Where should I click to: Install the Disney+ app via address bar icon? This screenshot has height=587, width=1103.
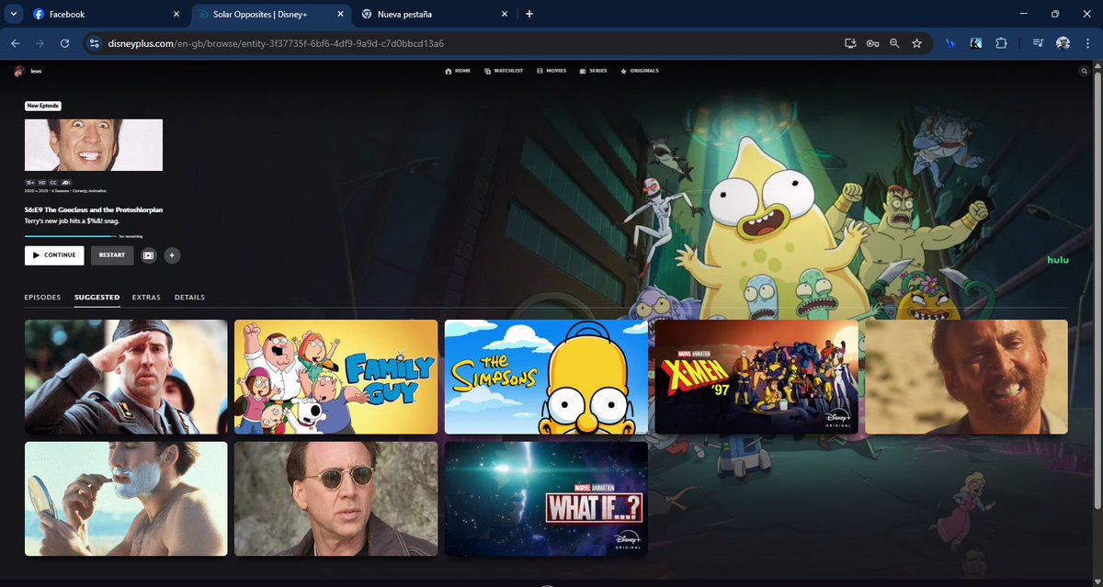click(850, 43)
